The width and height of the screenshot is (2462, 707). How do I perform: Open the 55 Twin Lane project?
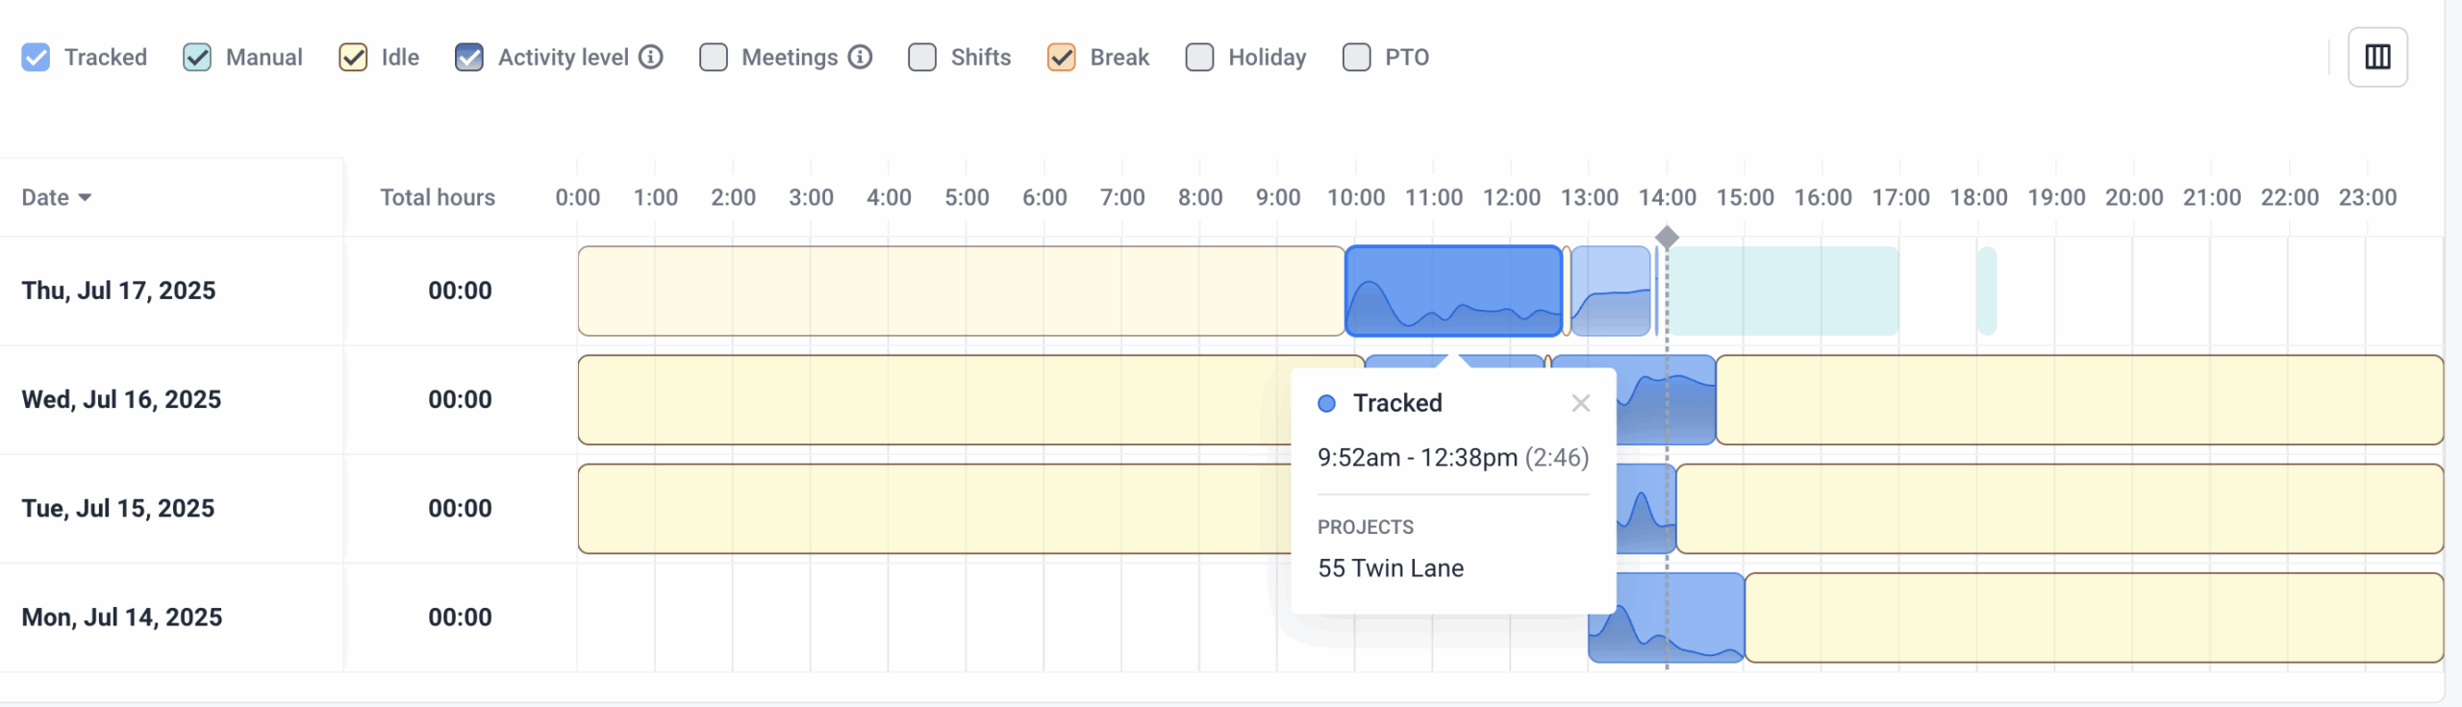(1391, 568)
